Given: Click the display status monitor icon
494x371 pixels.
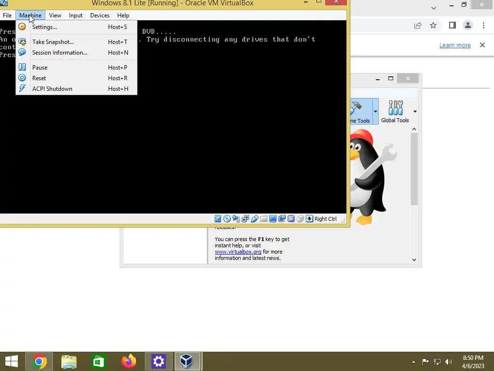Looking at the screenshot, I should (x=273, y=219).
